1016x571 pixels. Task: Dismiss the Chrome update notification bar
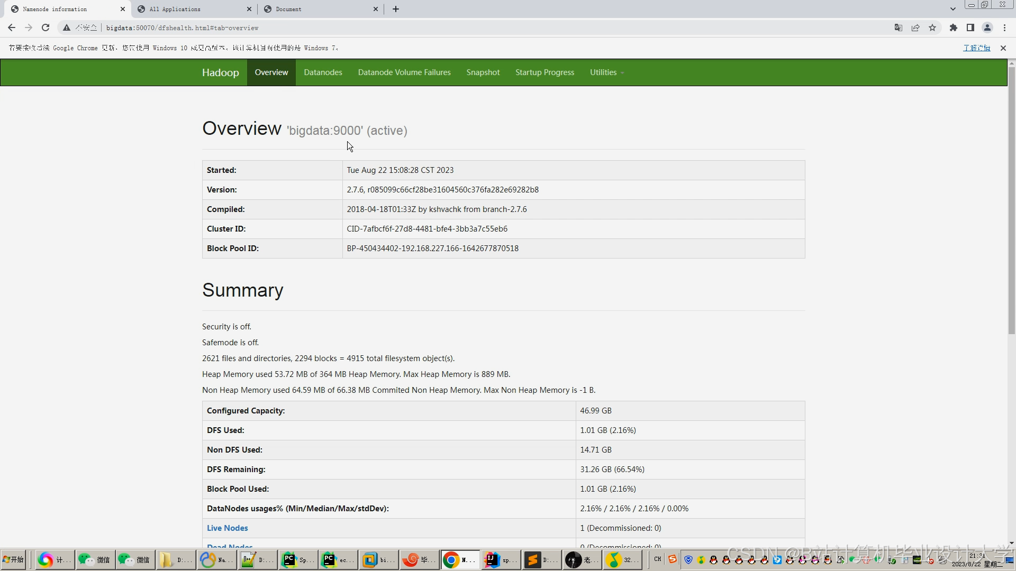[x=1003, y=48]
